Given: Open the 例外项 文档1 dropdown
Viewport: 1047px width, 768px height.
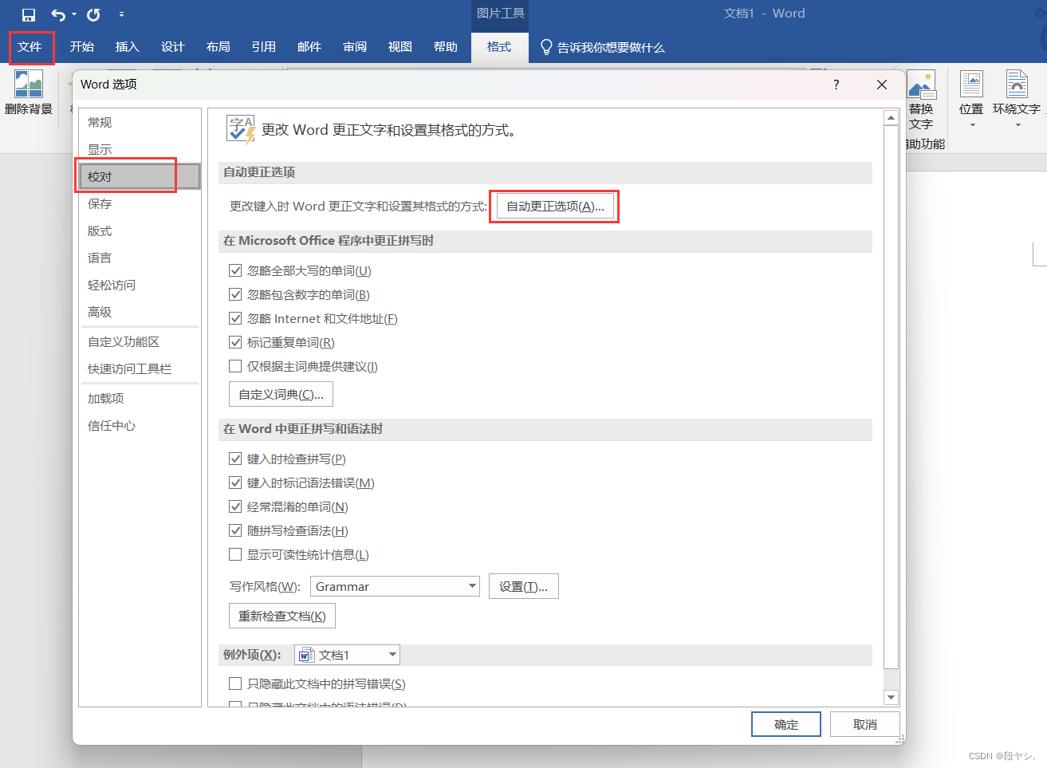Looking at the screenshot, I should pyautogui.click(x=347, y=656).
